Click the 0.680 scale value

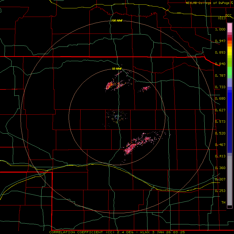coord(220,99)
